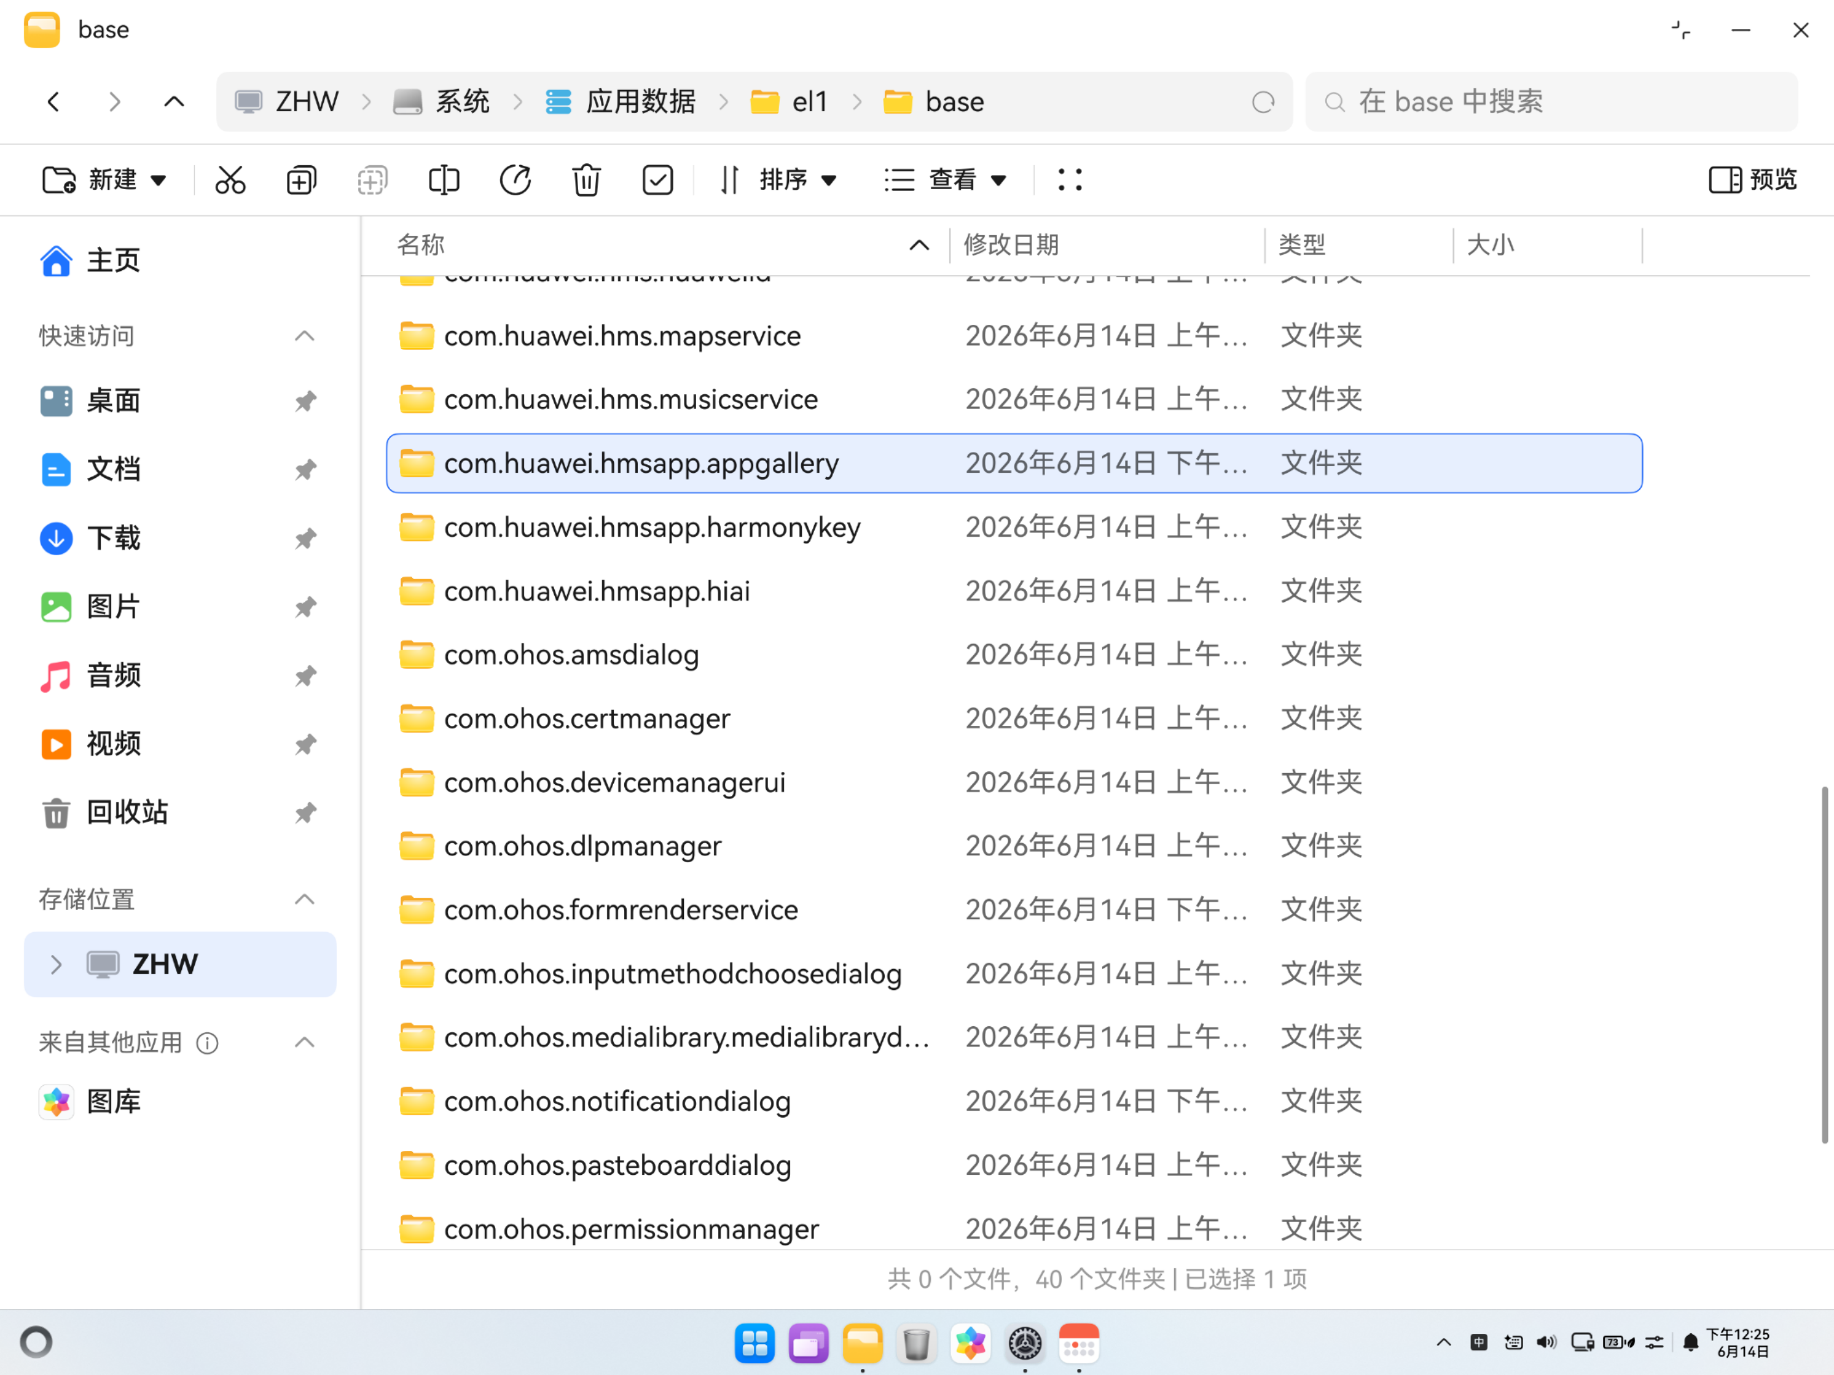Unpin 文档 from quick access
Screen dimensions: 1834x1375
point(305,470)
